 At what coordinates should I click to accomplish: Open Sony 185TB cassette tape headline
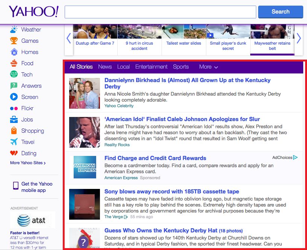(172, 192)
